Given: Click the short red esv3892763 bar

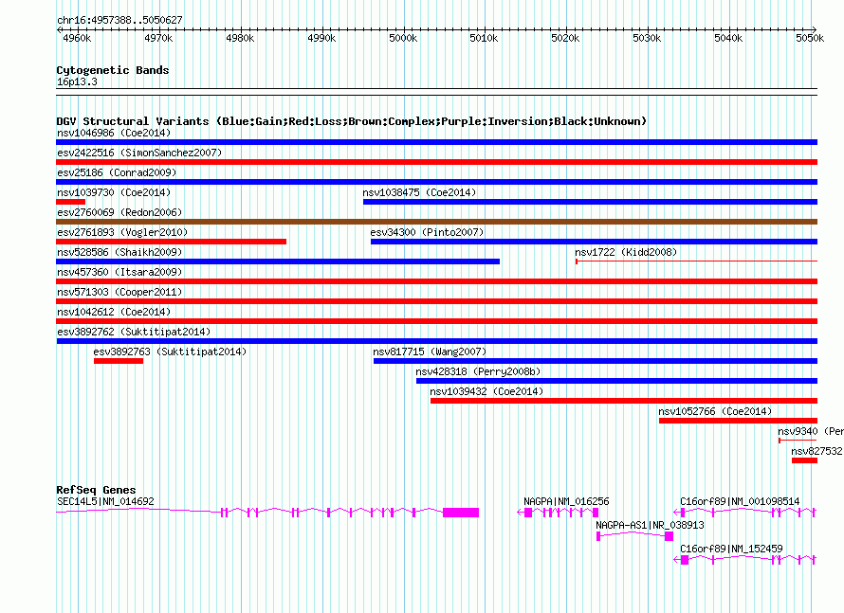Looking at the screenshot, I should click(x=119, y=361).
